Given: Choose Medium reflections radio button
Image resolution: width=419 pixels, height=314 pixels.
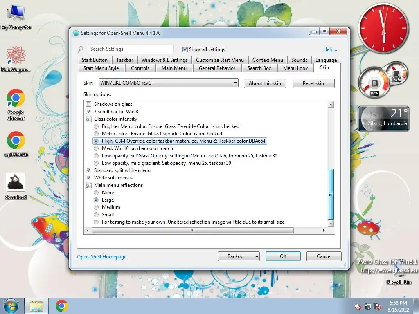Looking at the screenshot, I should point(96,207).
